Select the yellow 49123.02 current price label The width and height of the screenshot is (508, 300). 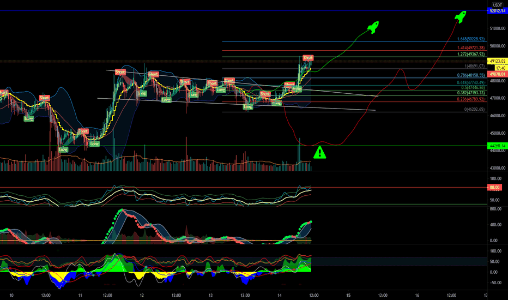click(497, 61)
